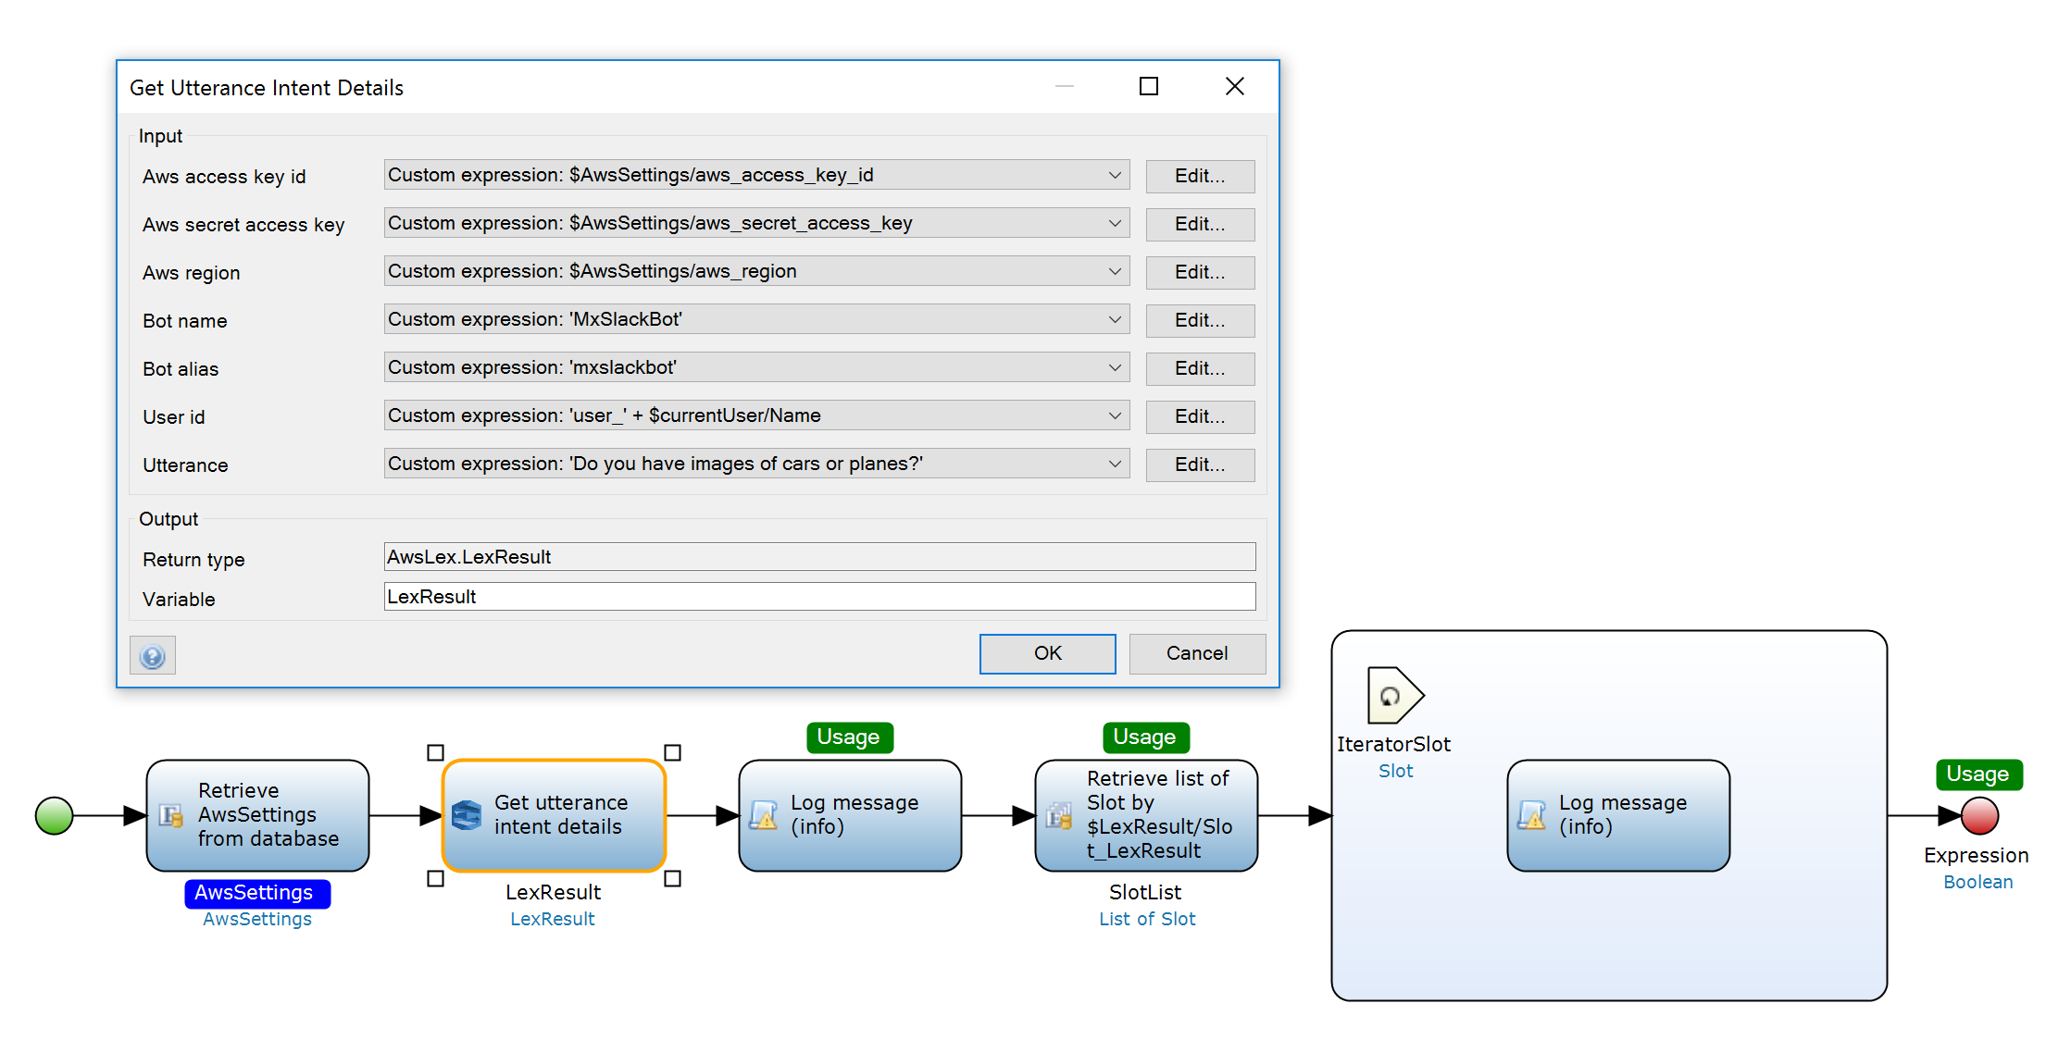This screenshot has height=1053, width=2071.
Task: Select the Retrieve list of Slot activity
Action: point(1146,815)
